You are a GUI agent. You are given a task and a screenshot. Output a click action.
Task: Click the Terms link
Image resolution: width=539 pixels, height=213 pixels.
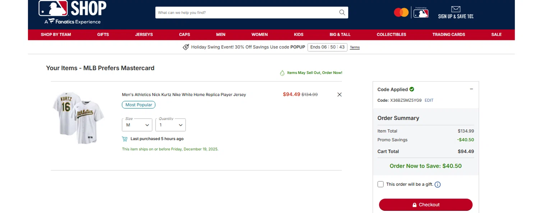[355, 47]
